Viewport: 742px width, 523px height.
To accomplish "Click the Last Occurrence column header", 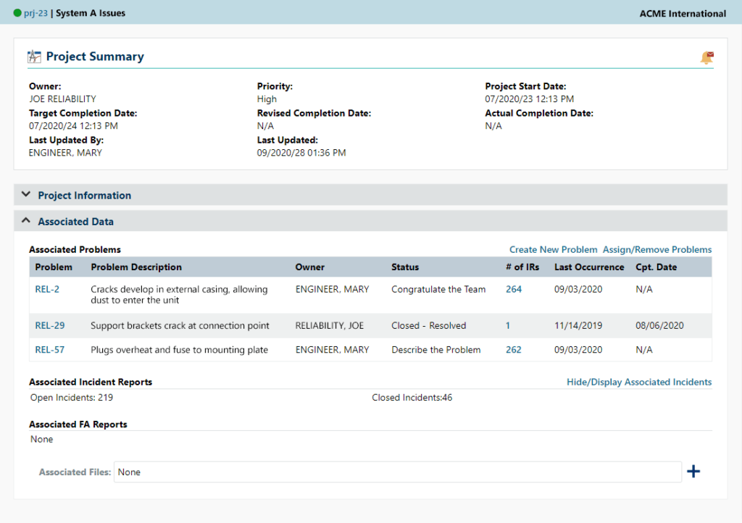I will pos(588,267).
